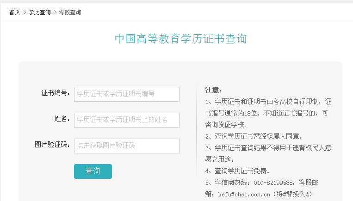Click note 3 about 违背权属人意愿之用途
This screenshot has width=353, height=201.
268,153
